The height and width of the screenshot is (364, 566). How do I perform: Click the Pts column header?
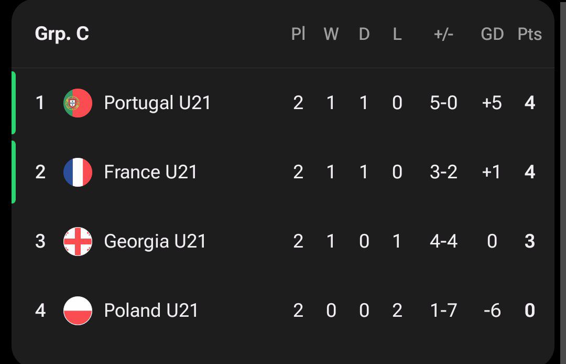(x=529, y=34)
